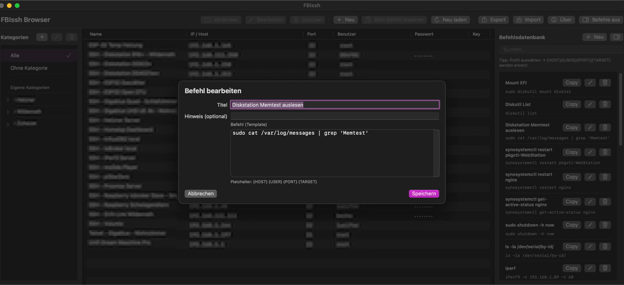624x285 pixels.
Task: Edit the Mount EFI command
Action: point(590,83)
